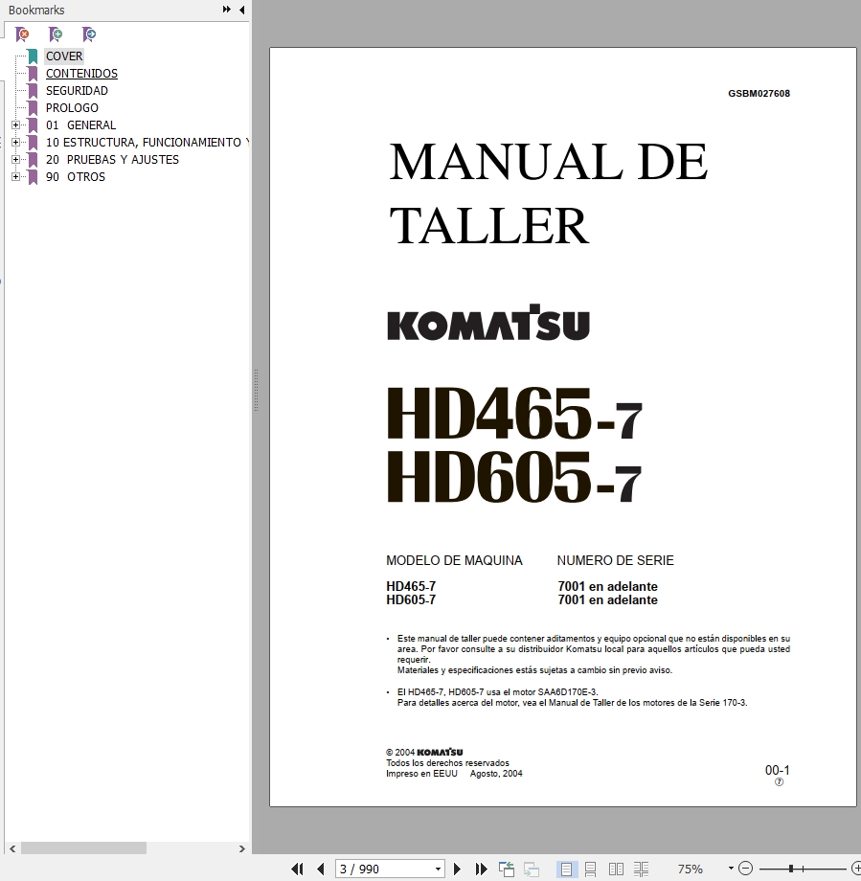Click the 75% zoom level field
Image resolution: width=861 pixels, height=881 pixels.
691,870
